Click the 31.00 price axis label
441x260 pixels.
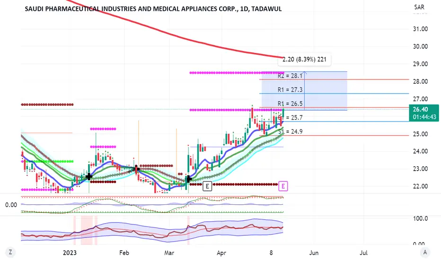pyautogui.click(x=420, y=29)
